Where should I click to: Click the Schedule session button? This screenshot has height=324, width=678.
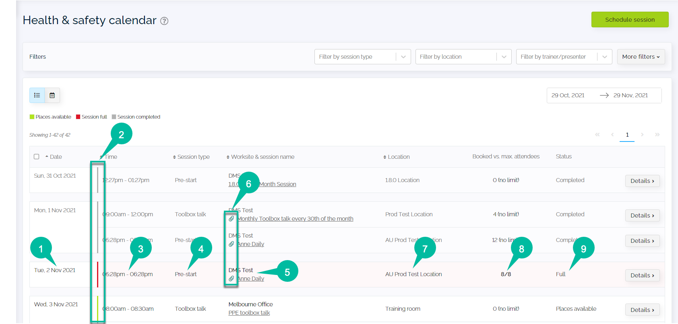pos(630,19)
